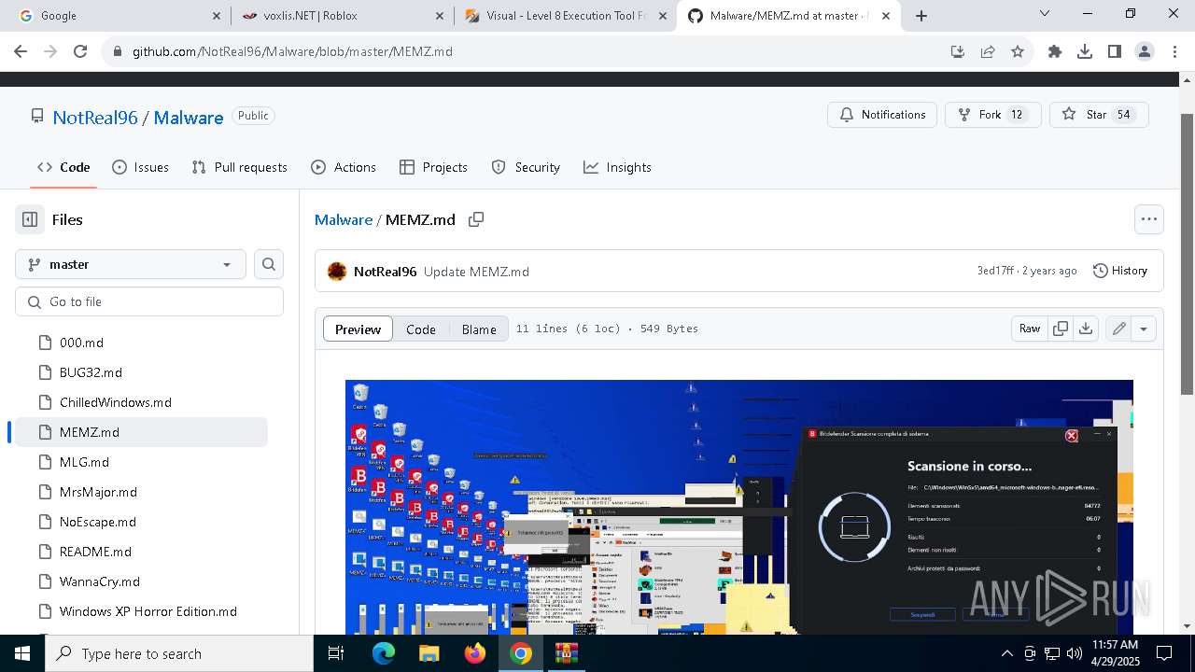
Task: Switch to Preview view
Action: (x=358, y=329)
